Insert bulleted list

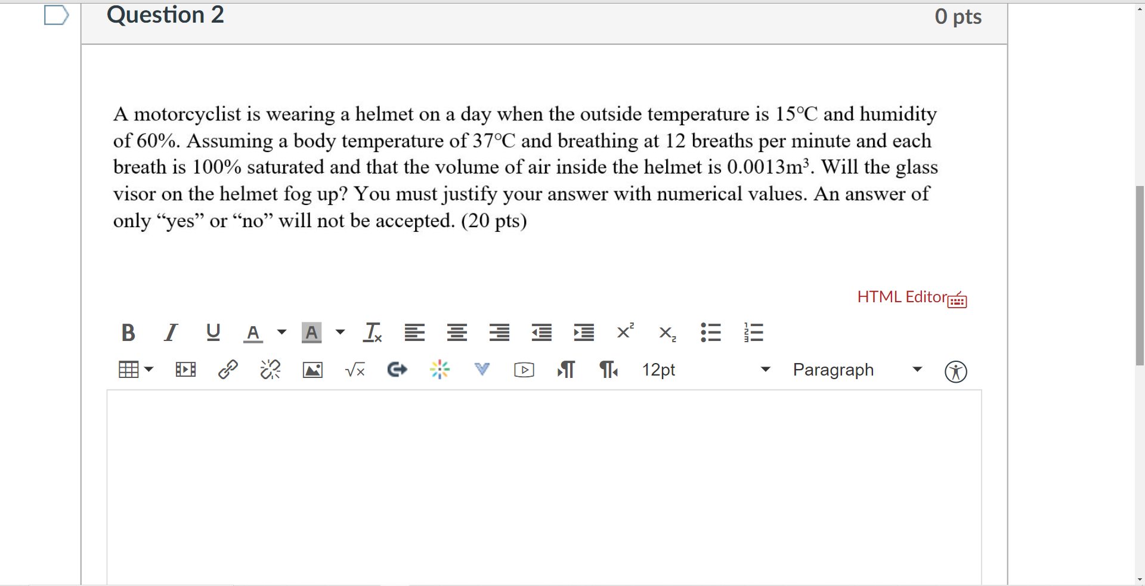tap(711, 332)
